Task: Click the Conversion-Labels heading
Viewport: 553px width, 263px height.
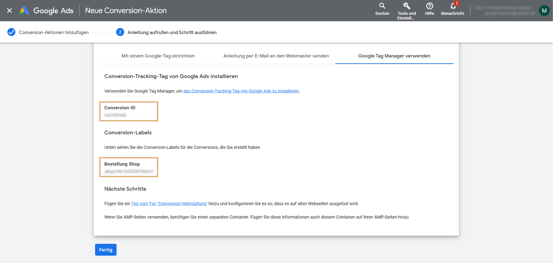Action: point(128,133)
